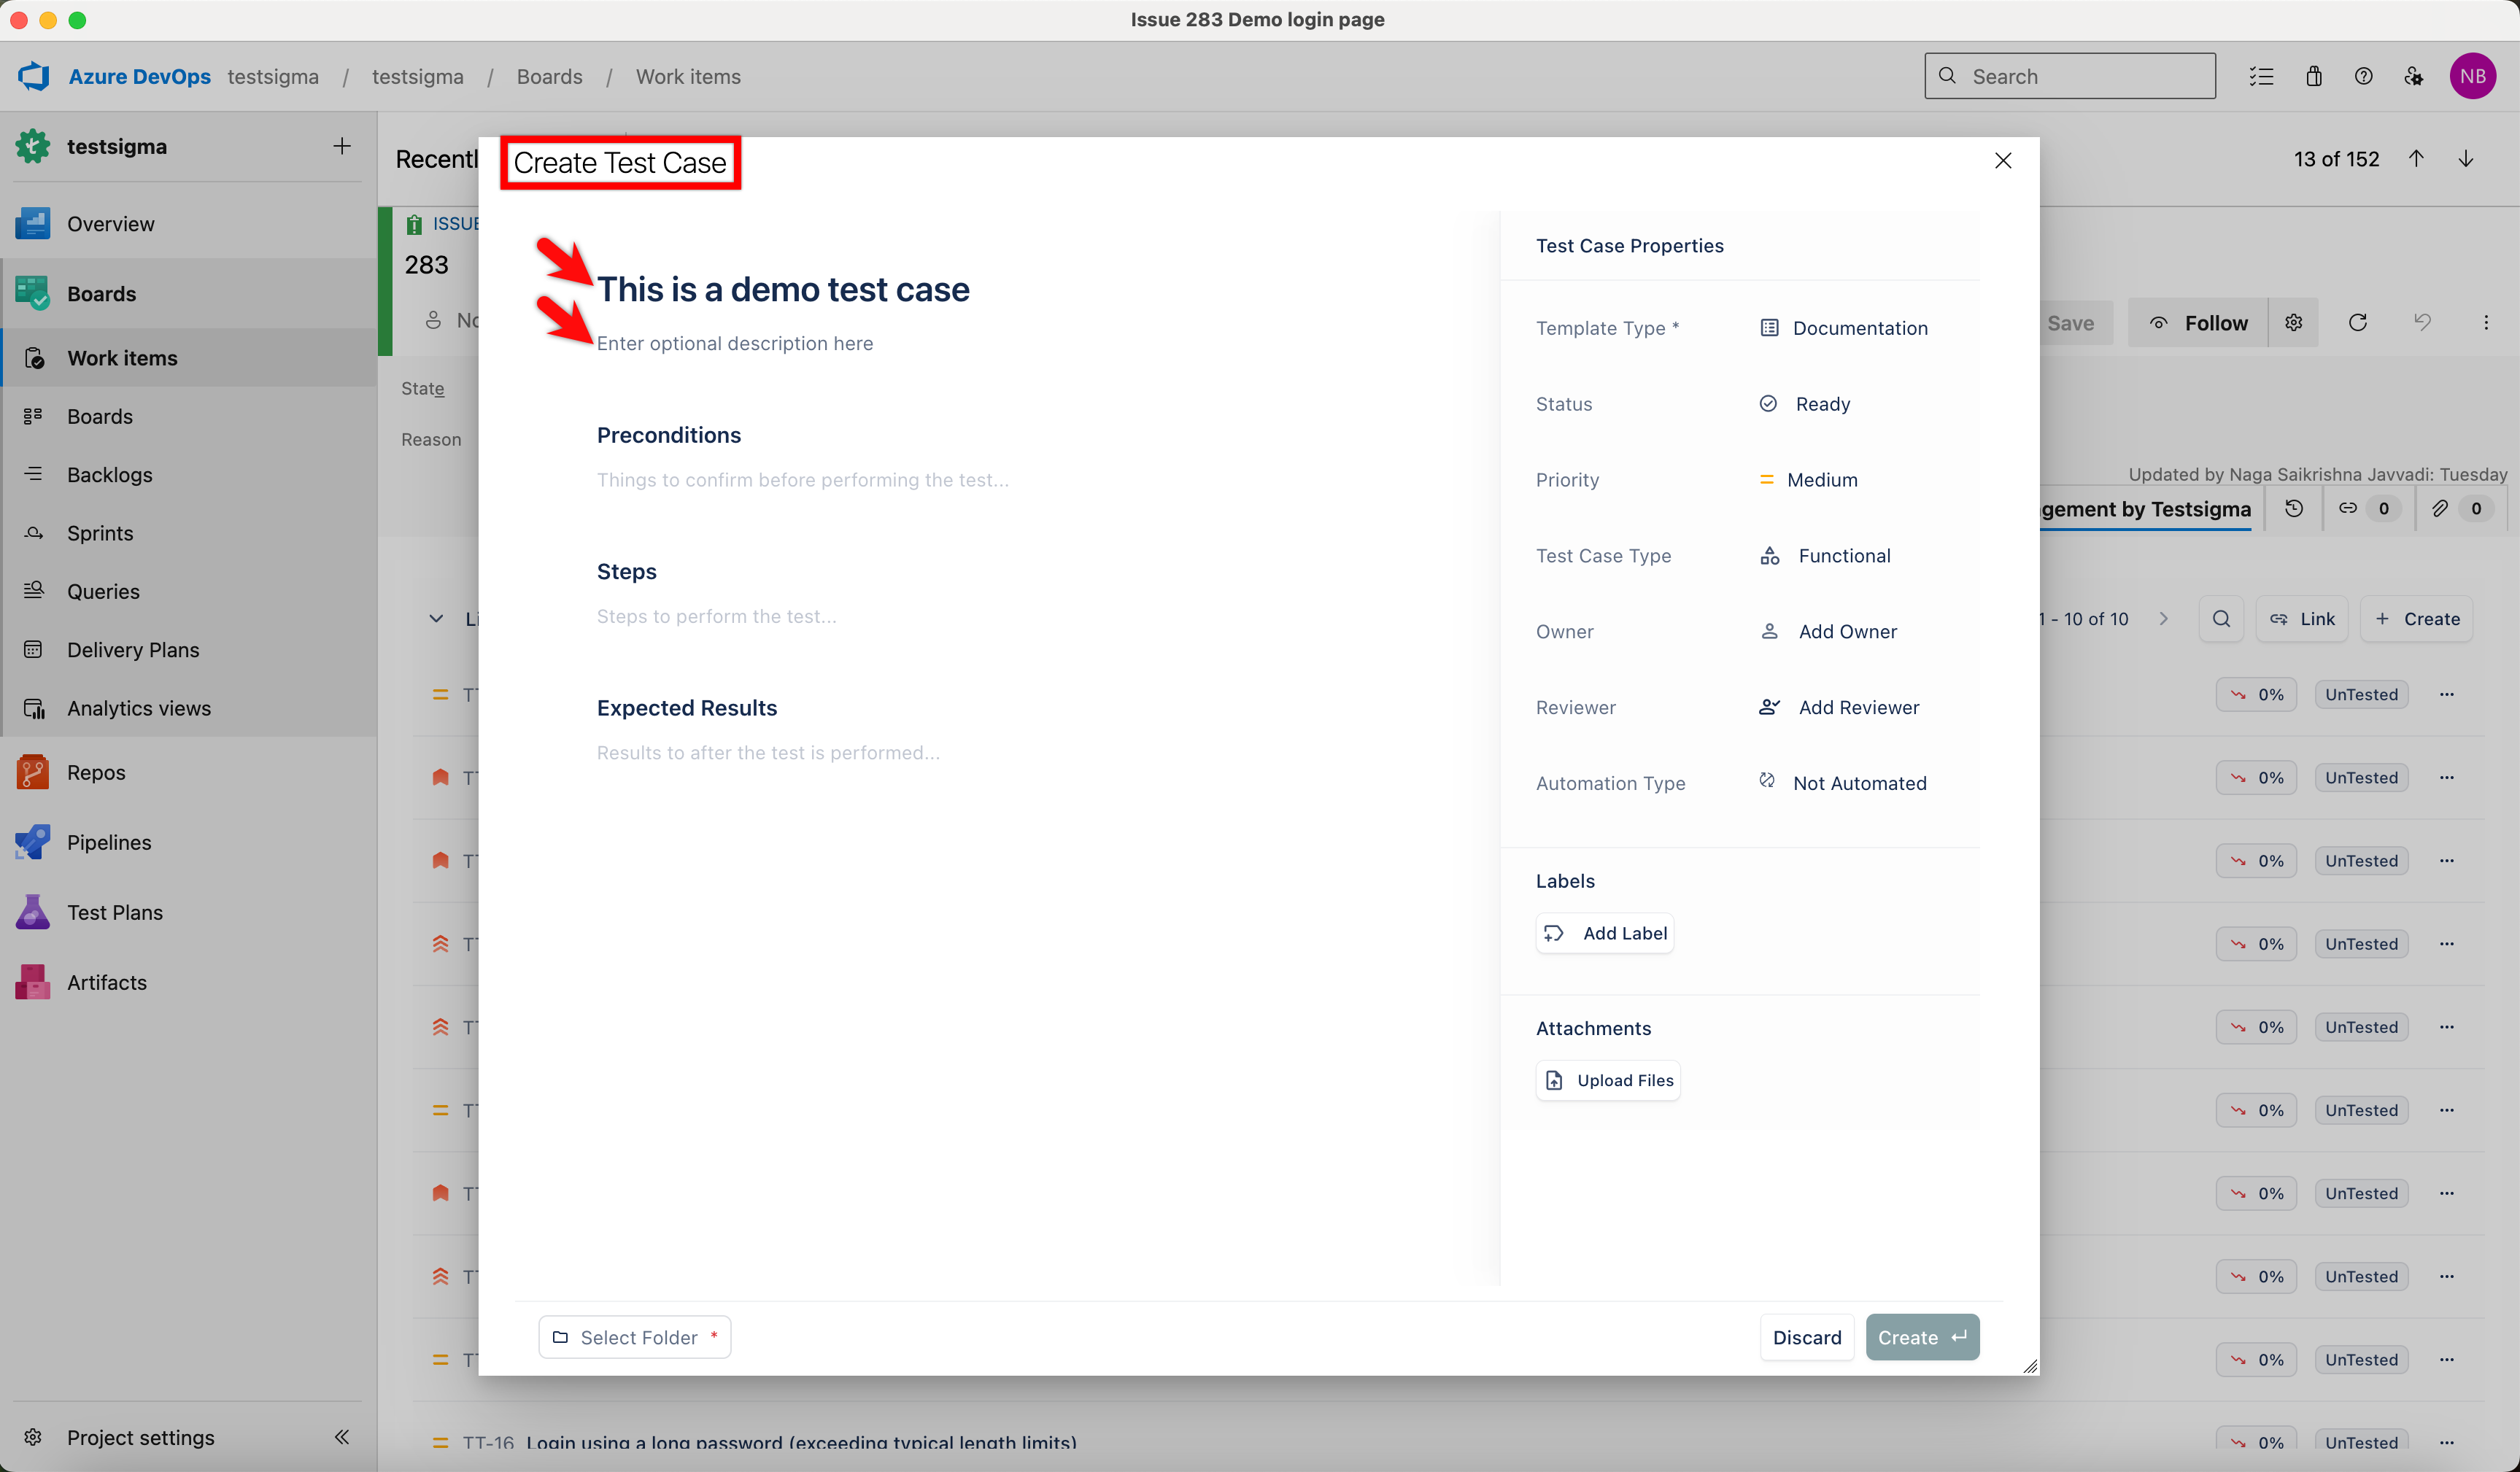Open the Template Type Documentation dropdown

(x=1844, y=328)
